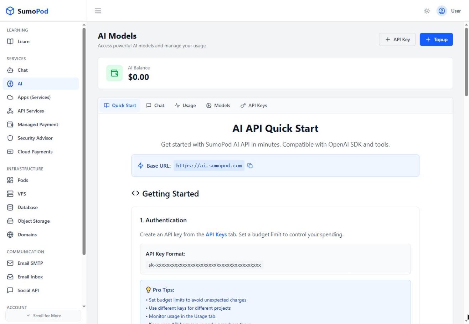The height and width of the screenshot is (324, 469).
Task: Open Email Inbox in the sidebar
Action: click(41, 277)
